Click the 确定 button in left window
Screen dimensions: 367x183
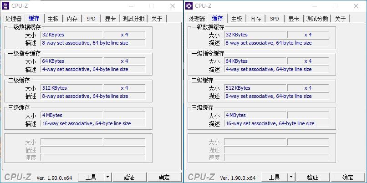coord(164,178)
